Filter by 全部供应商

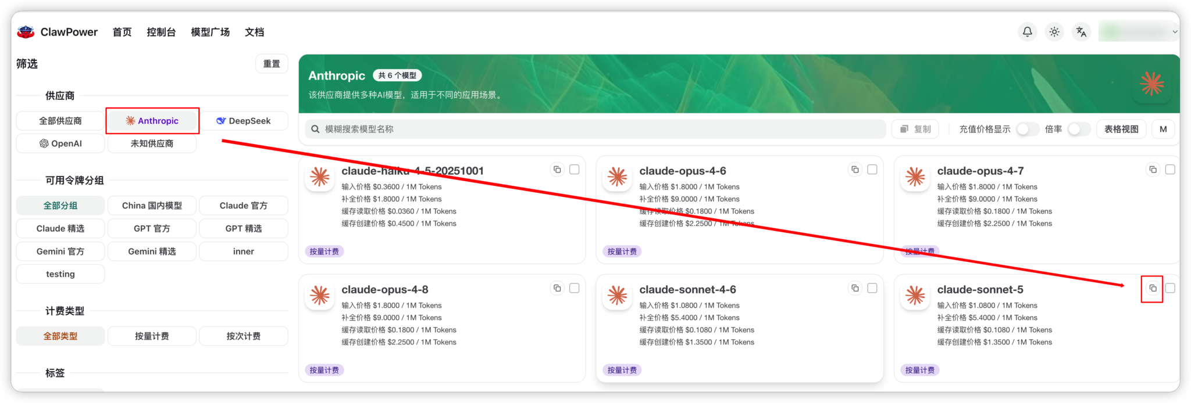point(60,121)
